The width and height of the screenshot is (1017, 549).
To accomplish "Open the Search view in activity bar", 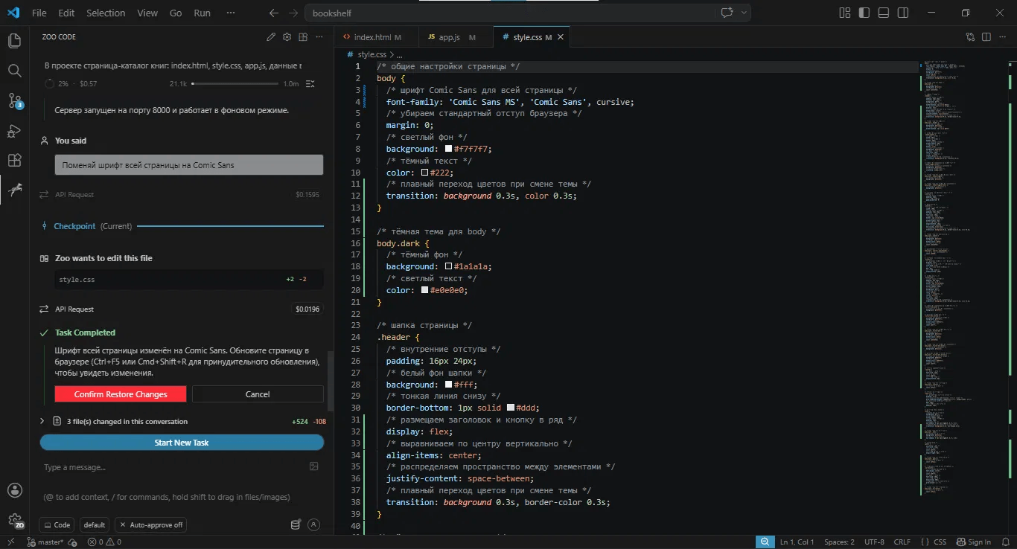I will coord(14,71).
